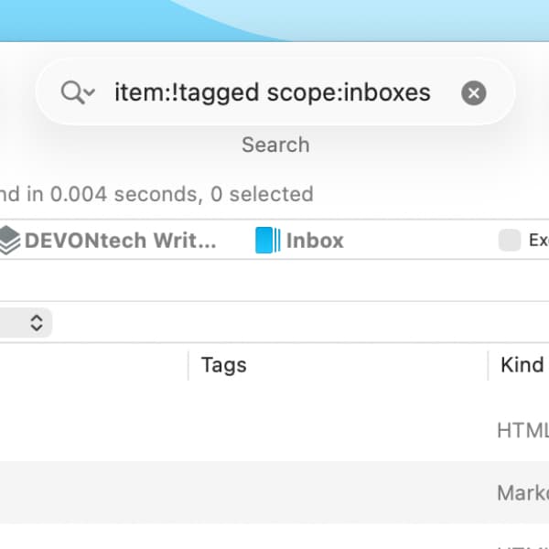
Task: Sort results by the Kind column header
Action: point(522,365)
